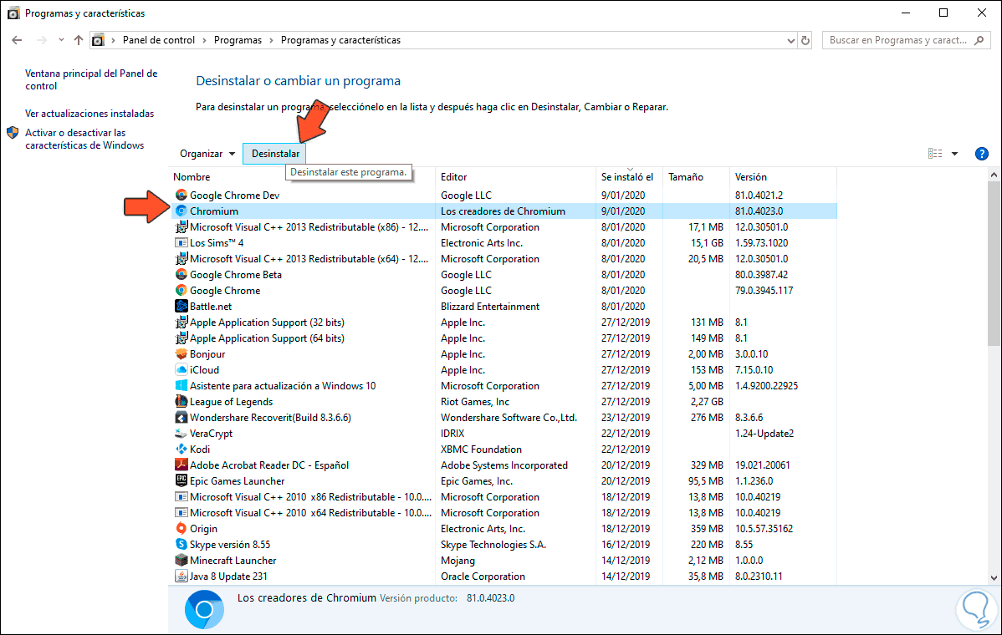1002x635 pixels.
Task: Go up one level with up arrow
Action: (x=79, y=40)
